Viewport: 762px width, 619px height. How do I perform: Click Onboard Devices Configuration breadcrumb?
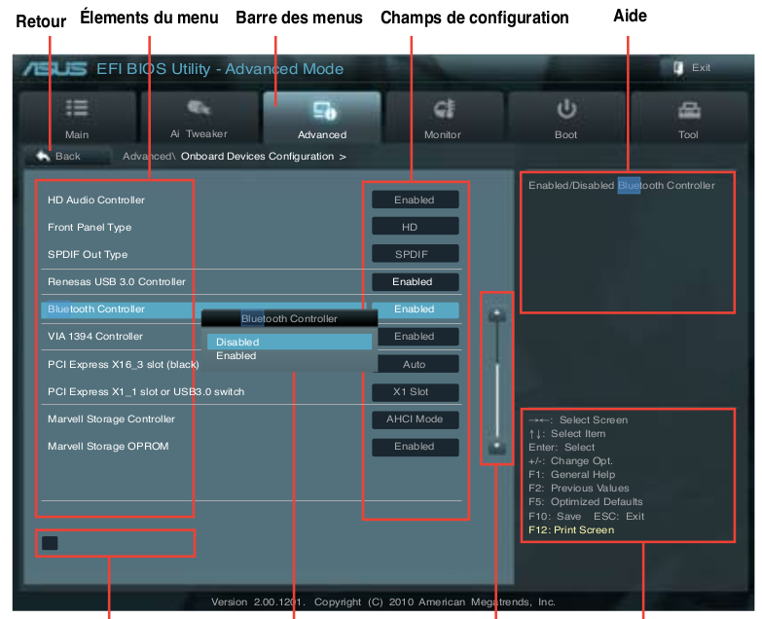257,157
